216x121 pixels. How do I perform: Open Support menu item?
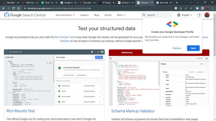84,15
